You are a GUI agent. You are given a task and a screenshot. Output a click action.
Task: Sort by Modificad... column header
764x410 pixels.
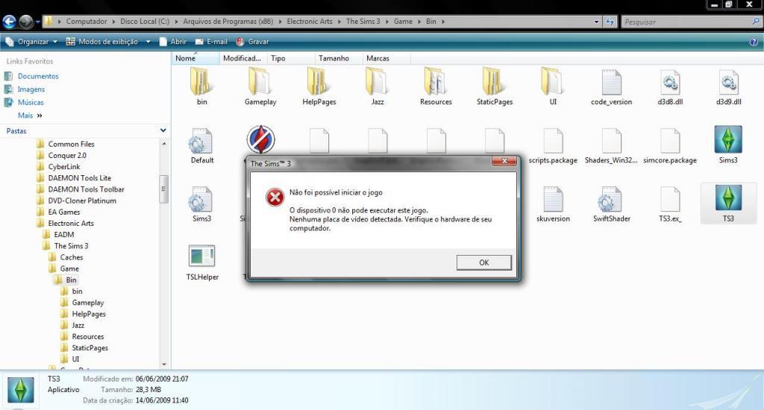click(x=242, y=58)
